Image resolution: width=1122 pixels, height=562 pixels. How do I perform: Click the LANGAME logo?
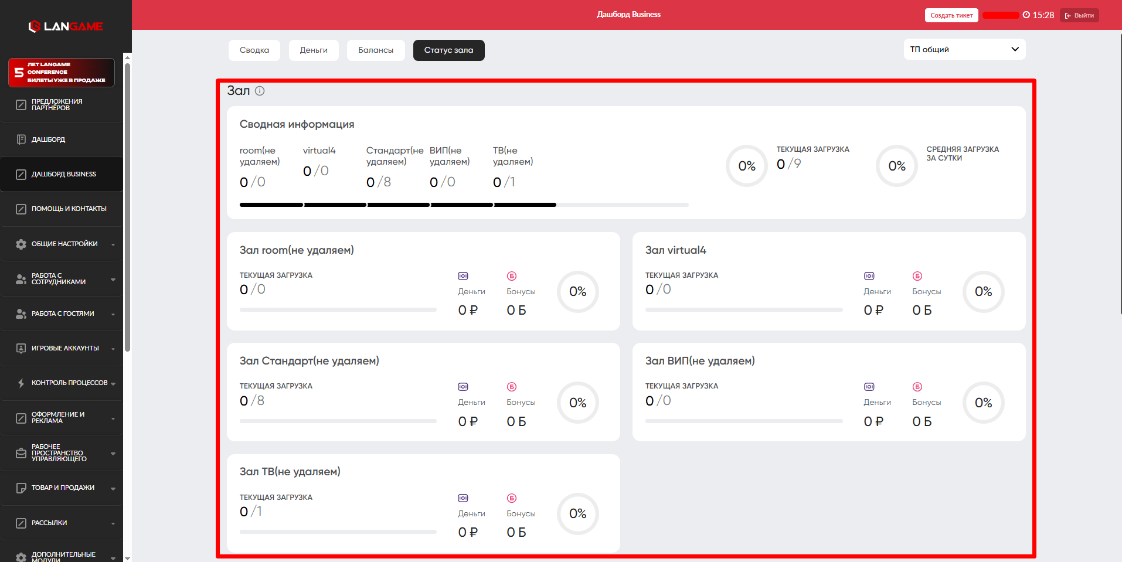tap(66, 26)
